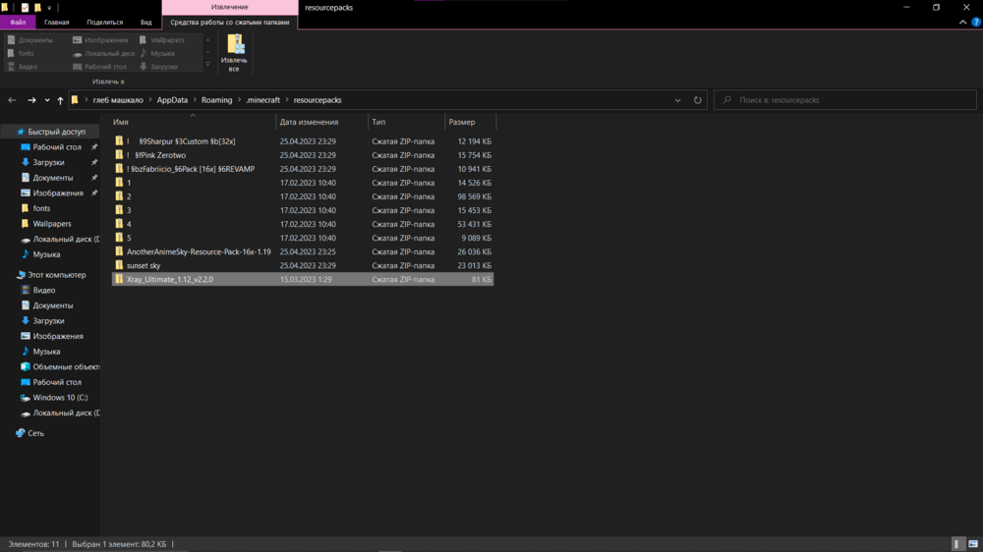
Task: Click new folder icon in title bar toolbar
Action: pyautogui.click(x=37, y=8)
